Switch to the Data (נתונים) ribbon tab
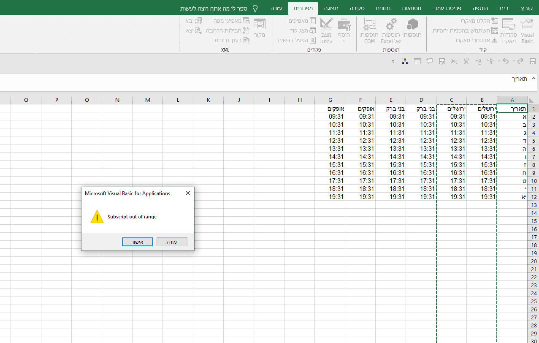539x343 pixels. click(383, 8)
